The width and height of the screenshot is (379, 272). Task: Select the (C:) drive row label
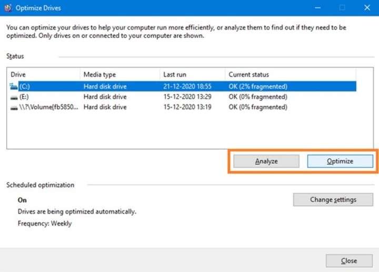click(x=25, y=86)
